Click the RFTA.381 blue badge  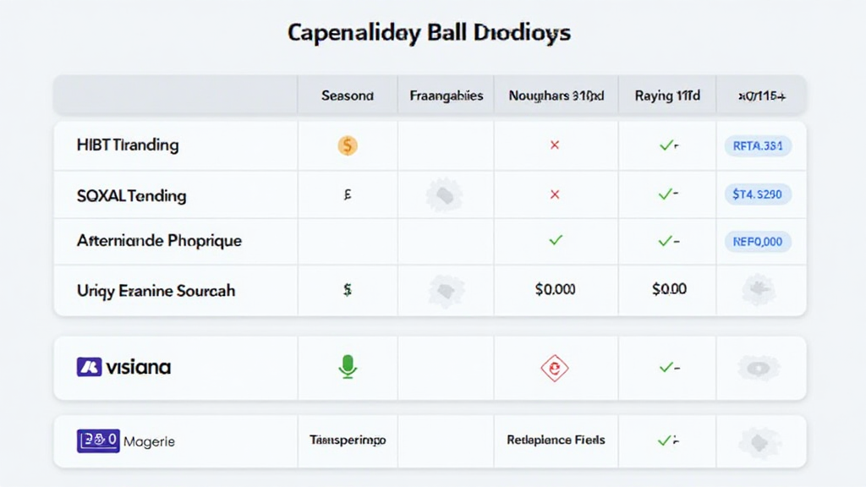[758, 145]
